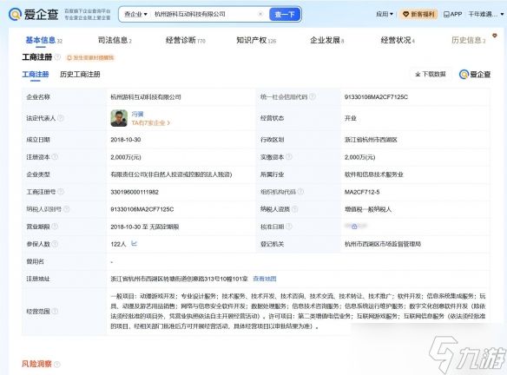Click the registration number 330196000111982
The height and width of the screenshot is (375, 507).
pyautogui.click(x=135, y=192)
